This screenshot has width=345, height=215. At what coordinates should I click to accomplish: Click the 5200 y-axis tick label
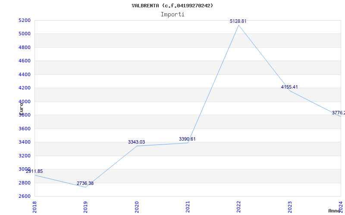tap(25, 20)
